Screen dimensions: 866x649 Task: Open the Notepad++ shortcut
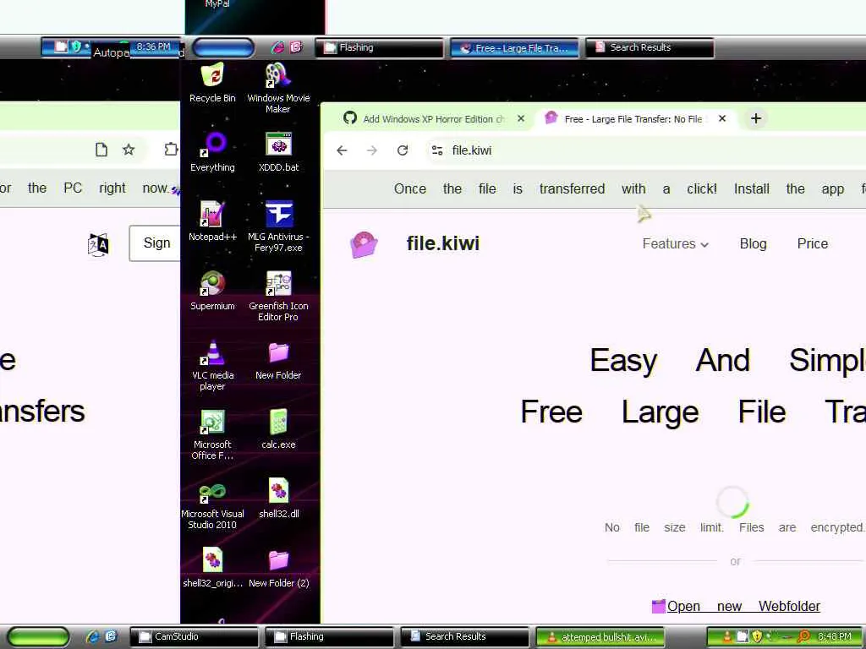212,221
